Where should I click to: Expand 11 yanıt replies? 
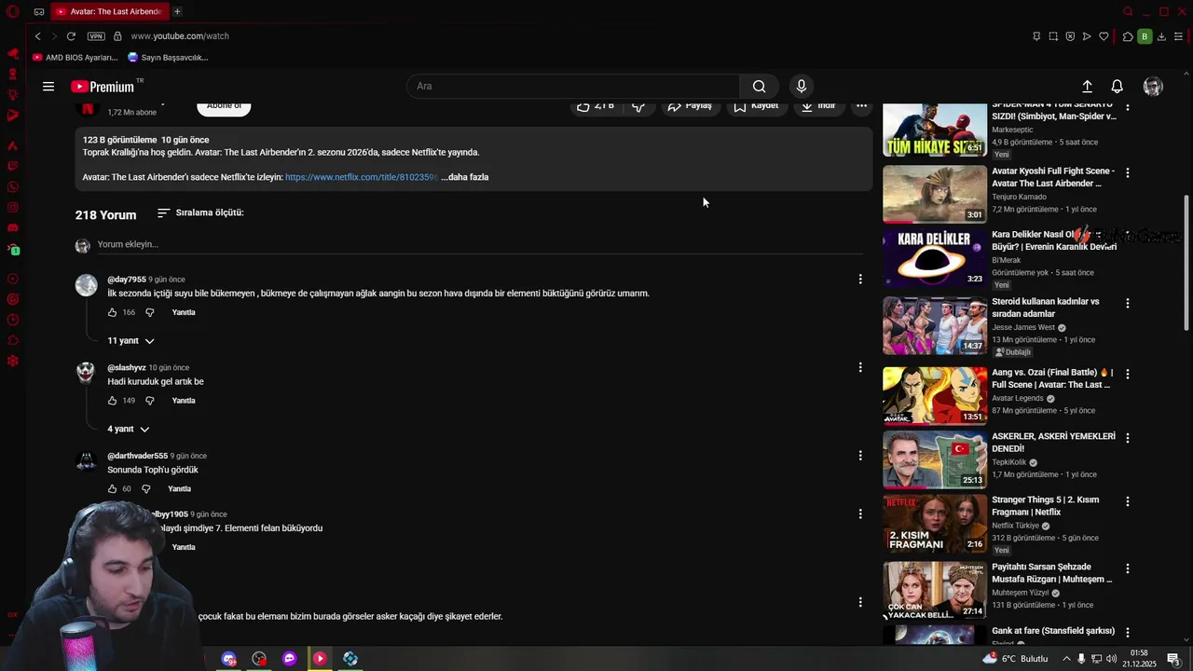130,341
